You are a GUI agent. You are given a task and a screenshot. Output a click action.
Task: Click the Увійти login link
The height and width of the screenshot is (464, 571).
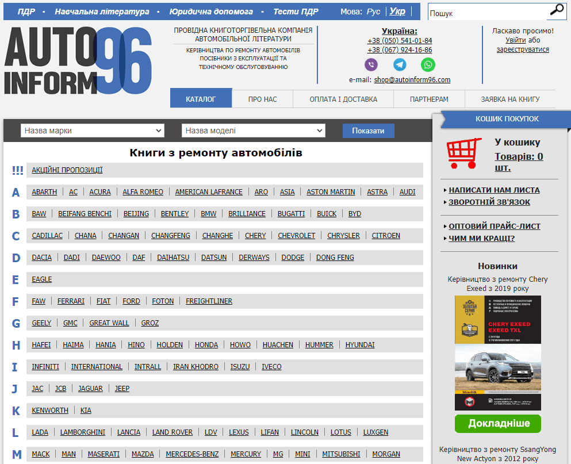pyautogui.click(x=515, y=40)
